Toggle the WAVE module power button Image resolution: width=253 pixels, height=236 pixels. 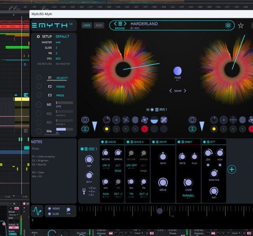click(x=102, y=142)
